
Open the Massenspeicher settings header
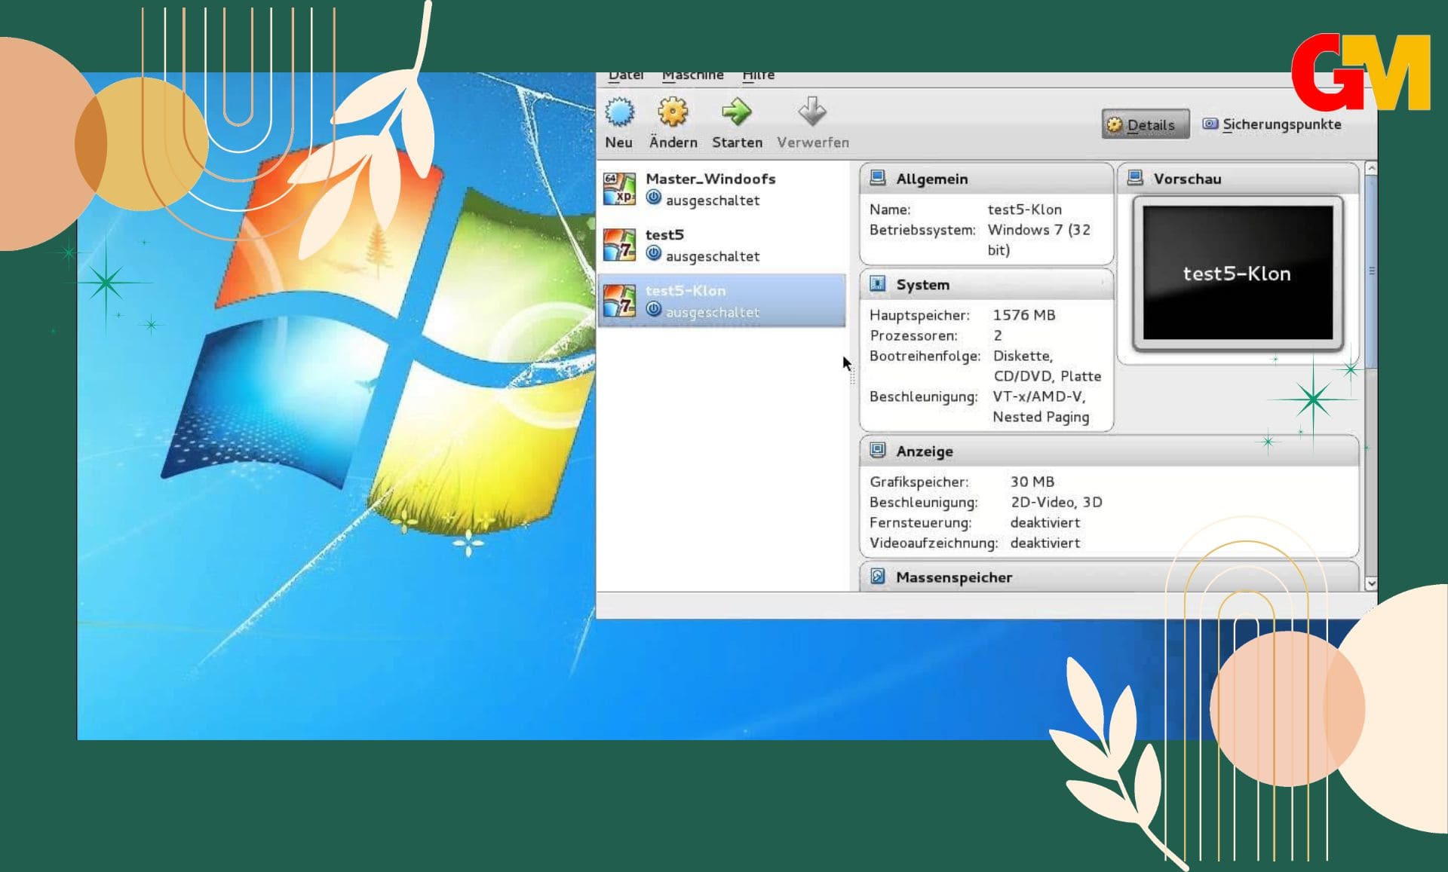[1109, 577]
